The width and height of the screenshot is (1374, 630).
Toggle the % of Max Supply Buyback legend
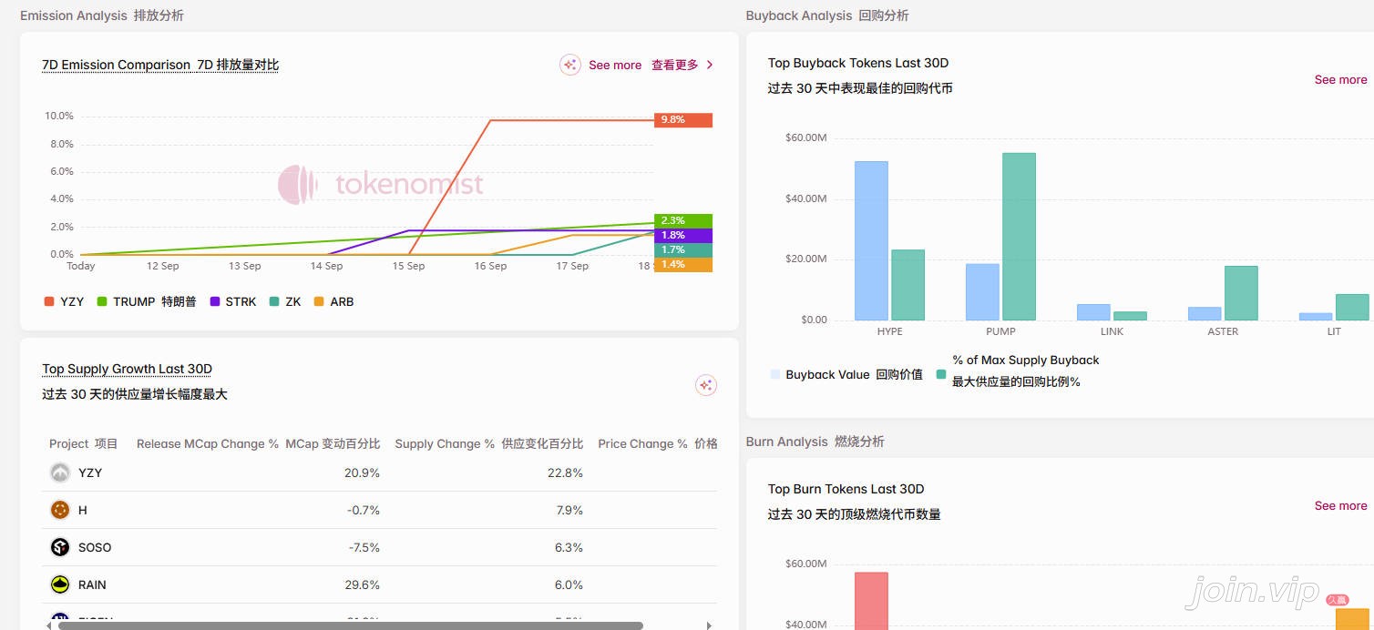pyautogui.click(x=1017, y=371)
